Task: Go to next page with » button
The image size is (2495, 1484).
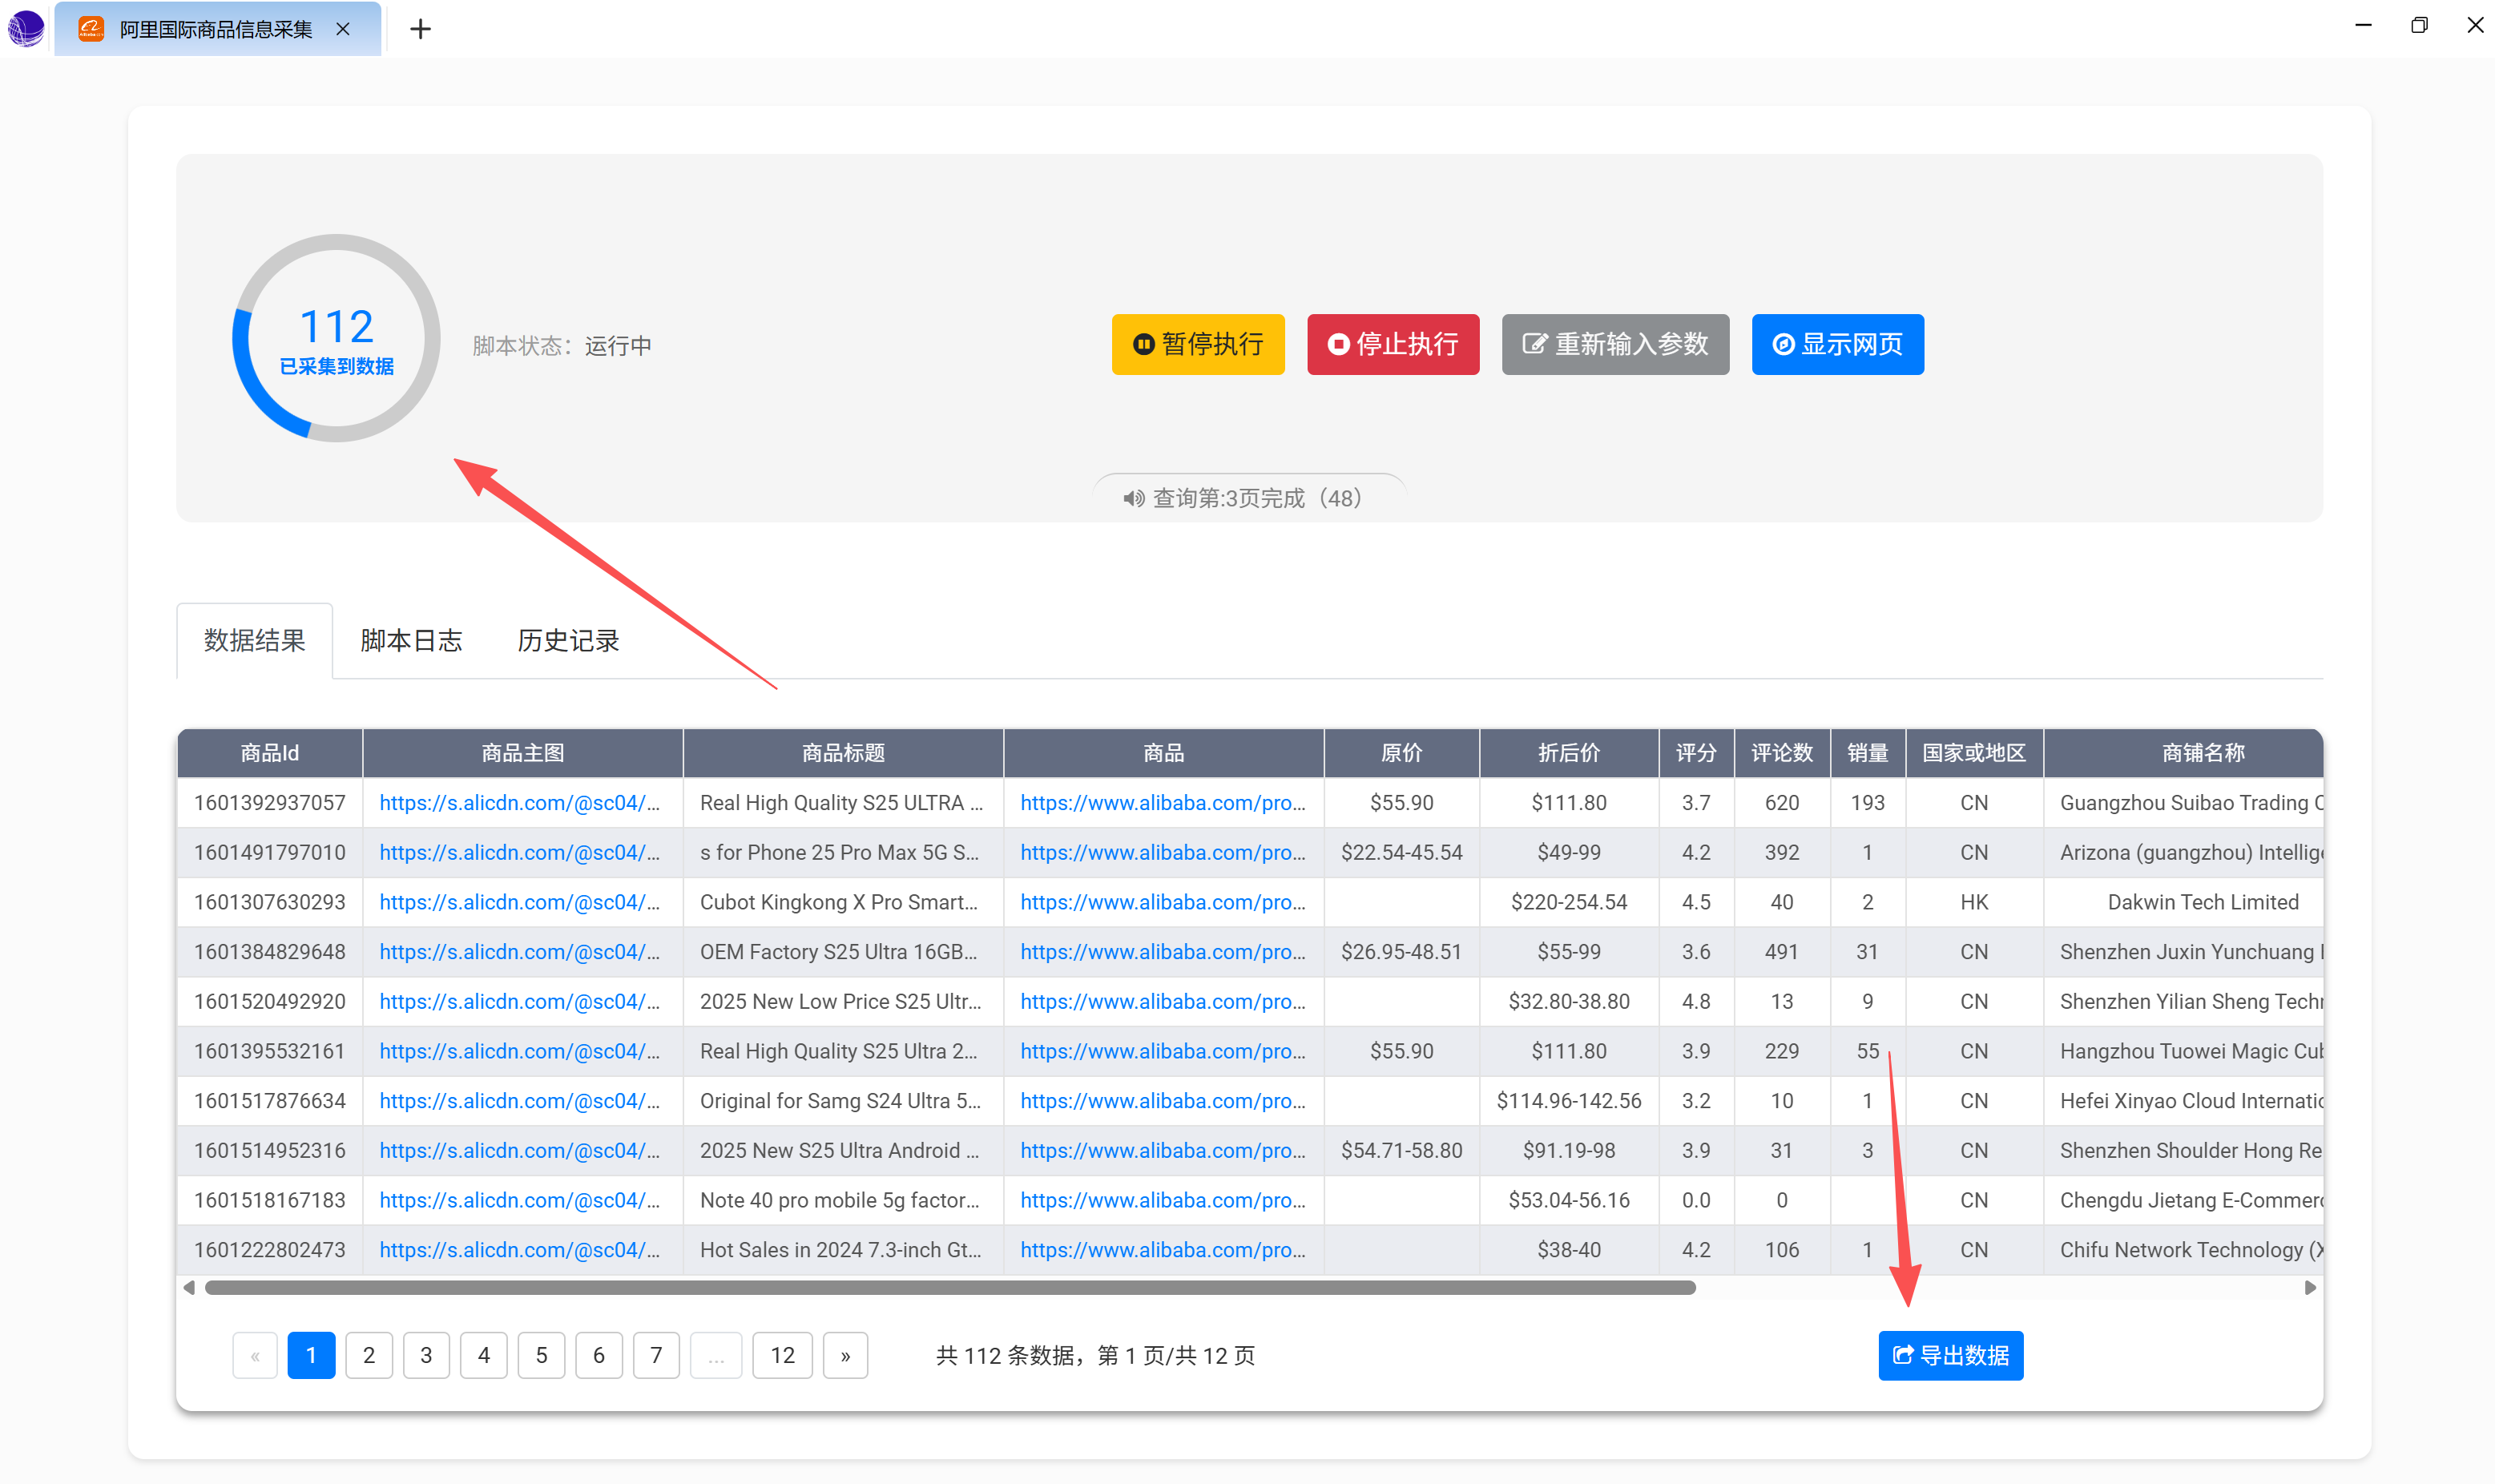Action: point(844,1355)
